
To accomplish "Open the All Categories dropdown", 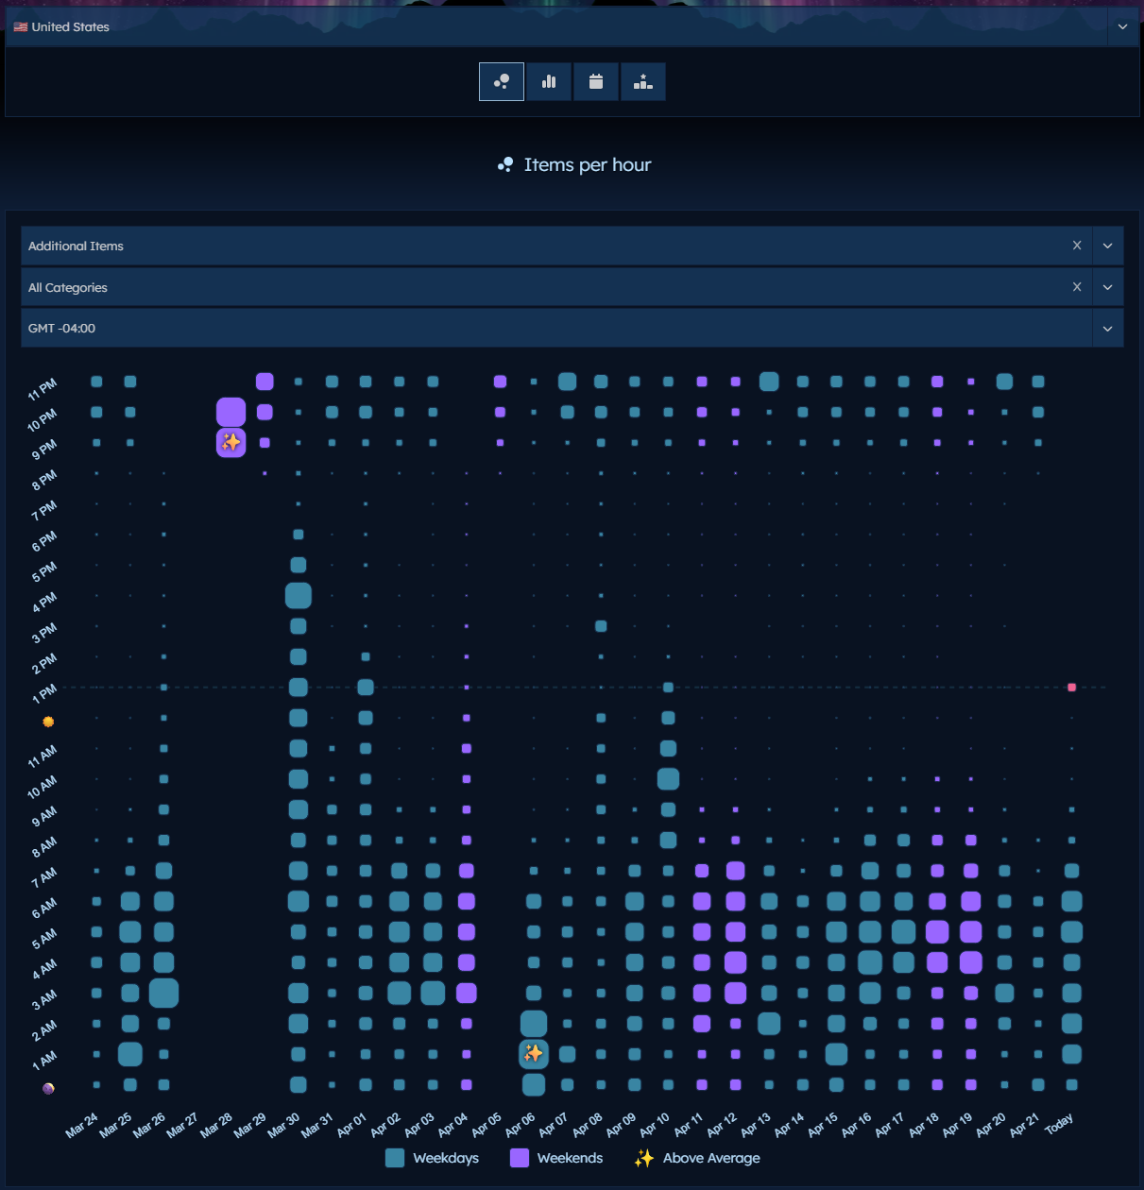I will click(x=1107, y=287).
